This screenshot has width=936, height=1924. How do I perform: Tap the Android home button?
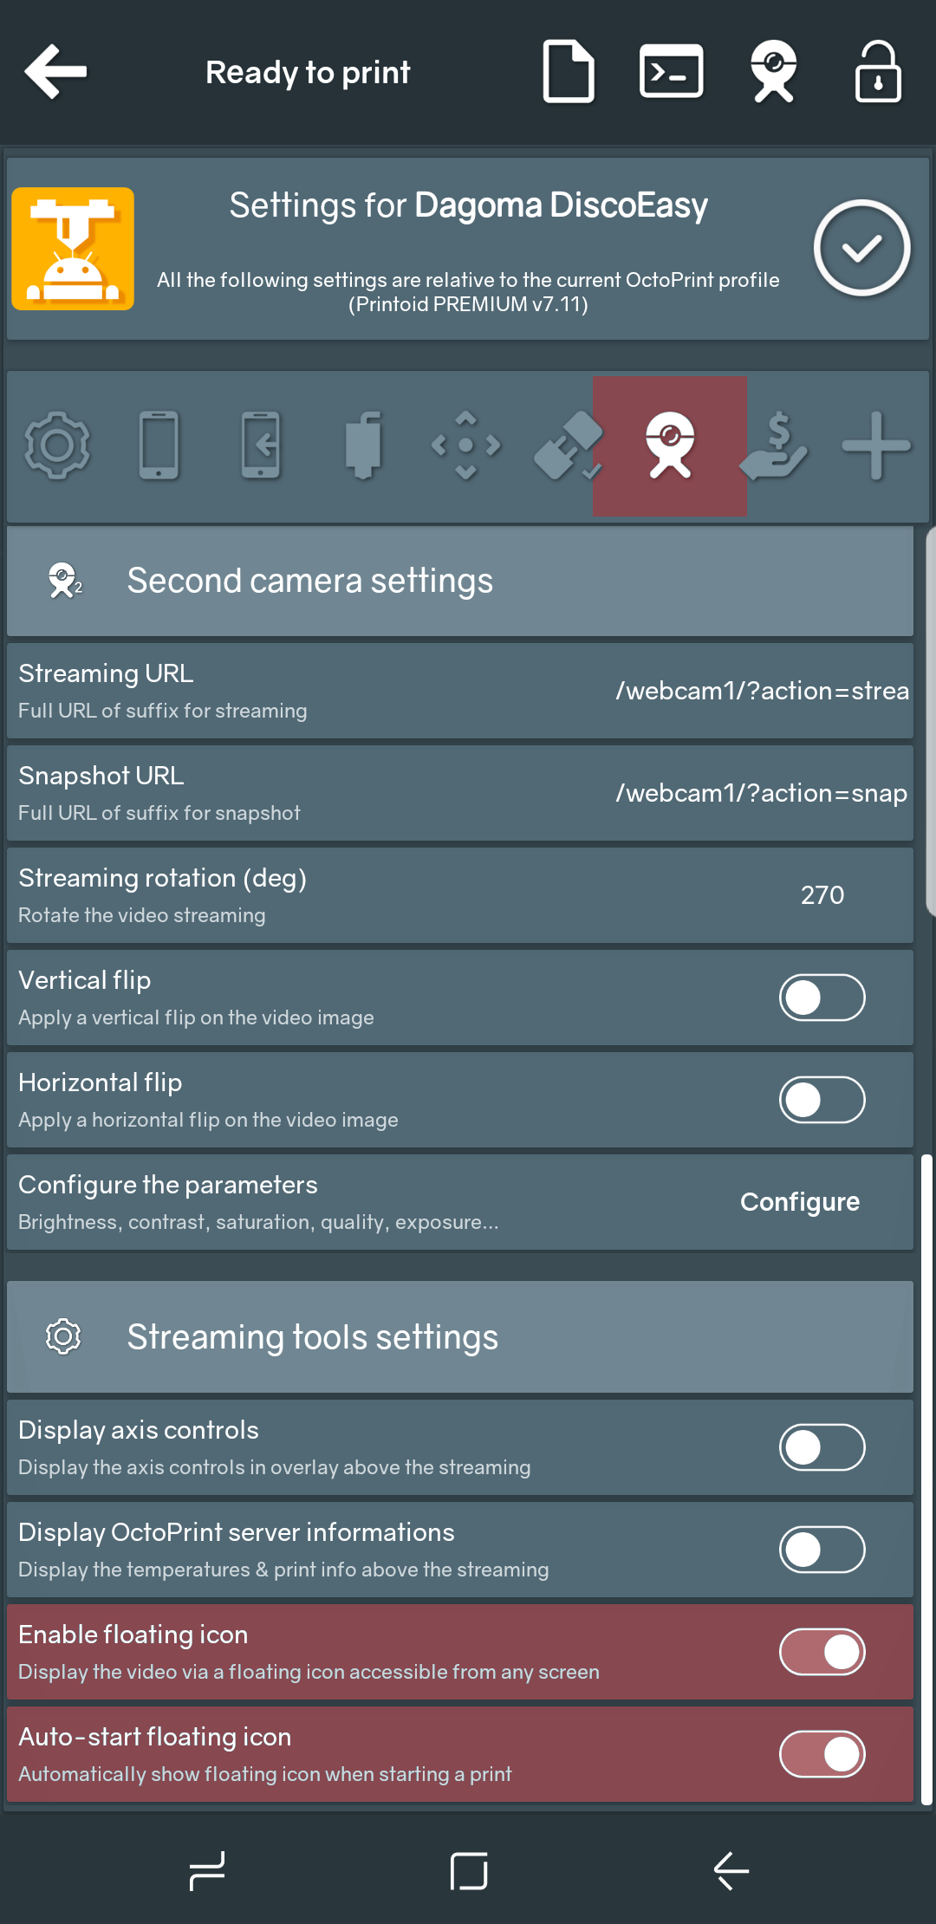tap(469, 1871)
